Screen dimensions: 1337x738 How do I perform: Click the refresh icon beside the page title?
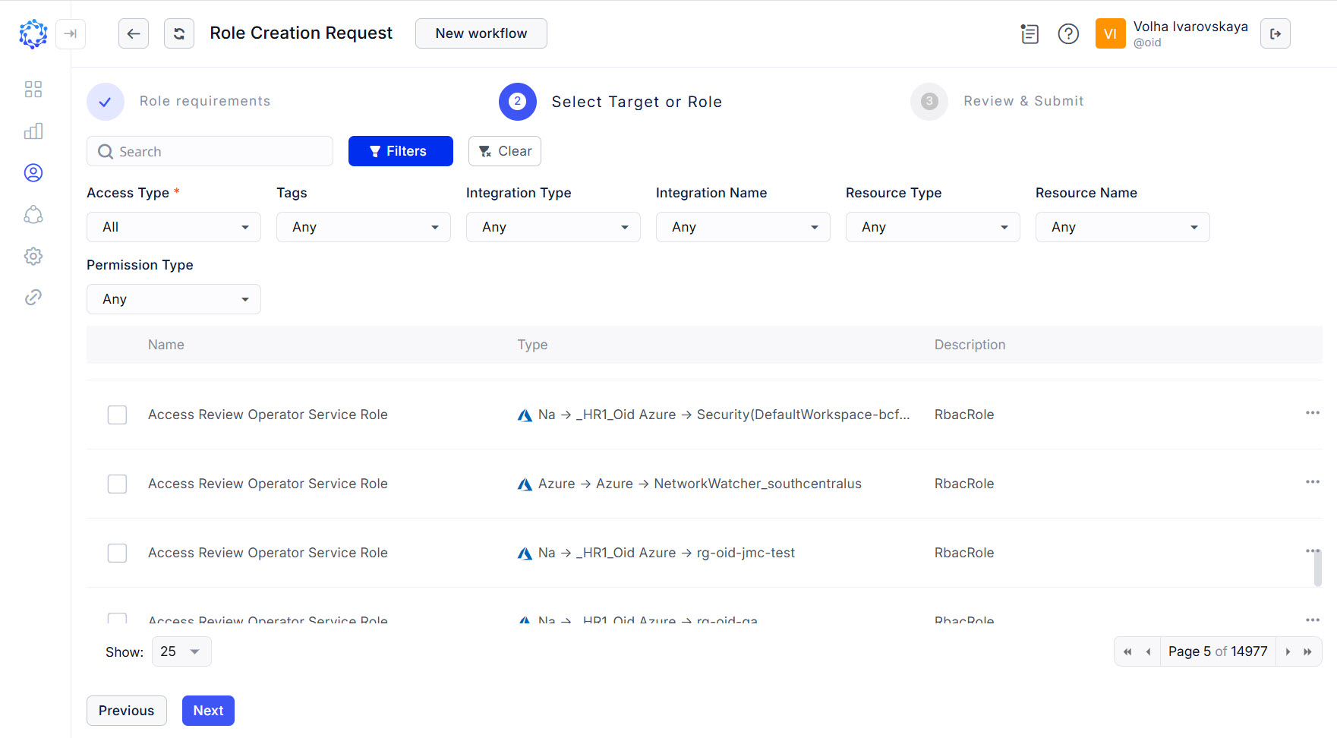pos(179,33)
